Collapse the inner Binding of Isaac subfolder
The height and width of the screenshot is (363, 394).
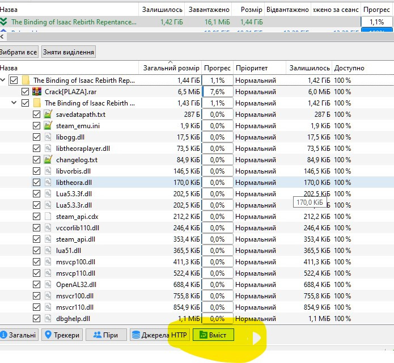(14, 103)
